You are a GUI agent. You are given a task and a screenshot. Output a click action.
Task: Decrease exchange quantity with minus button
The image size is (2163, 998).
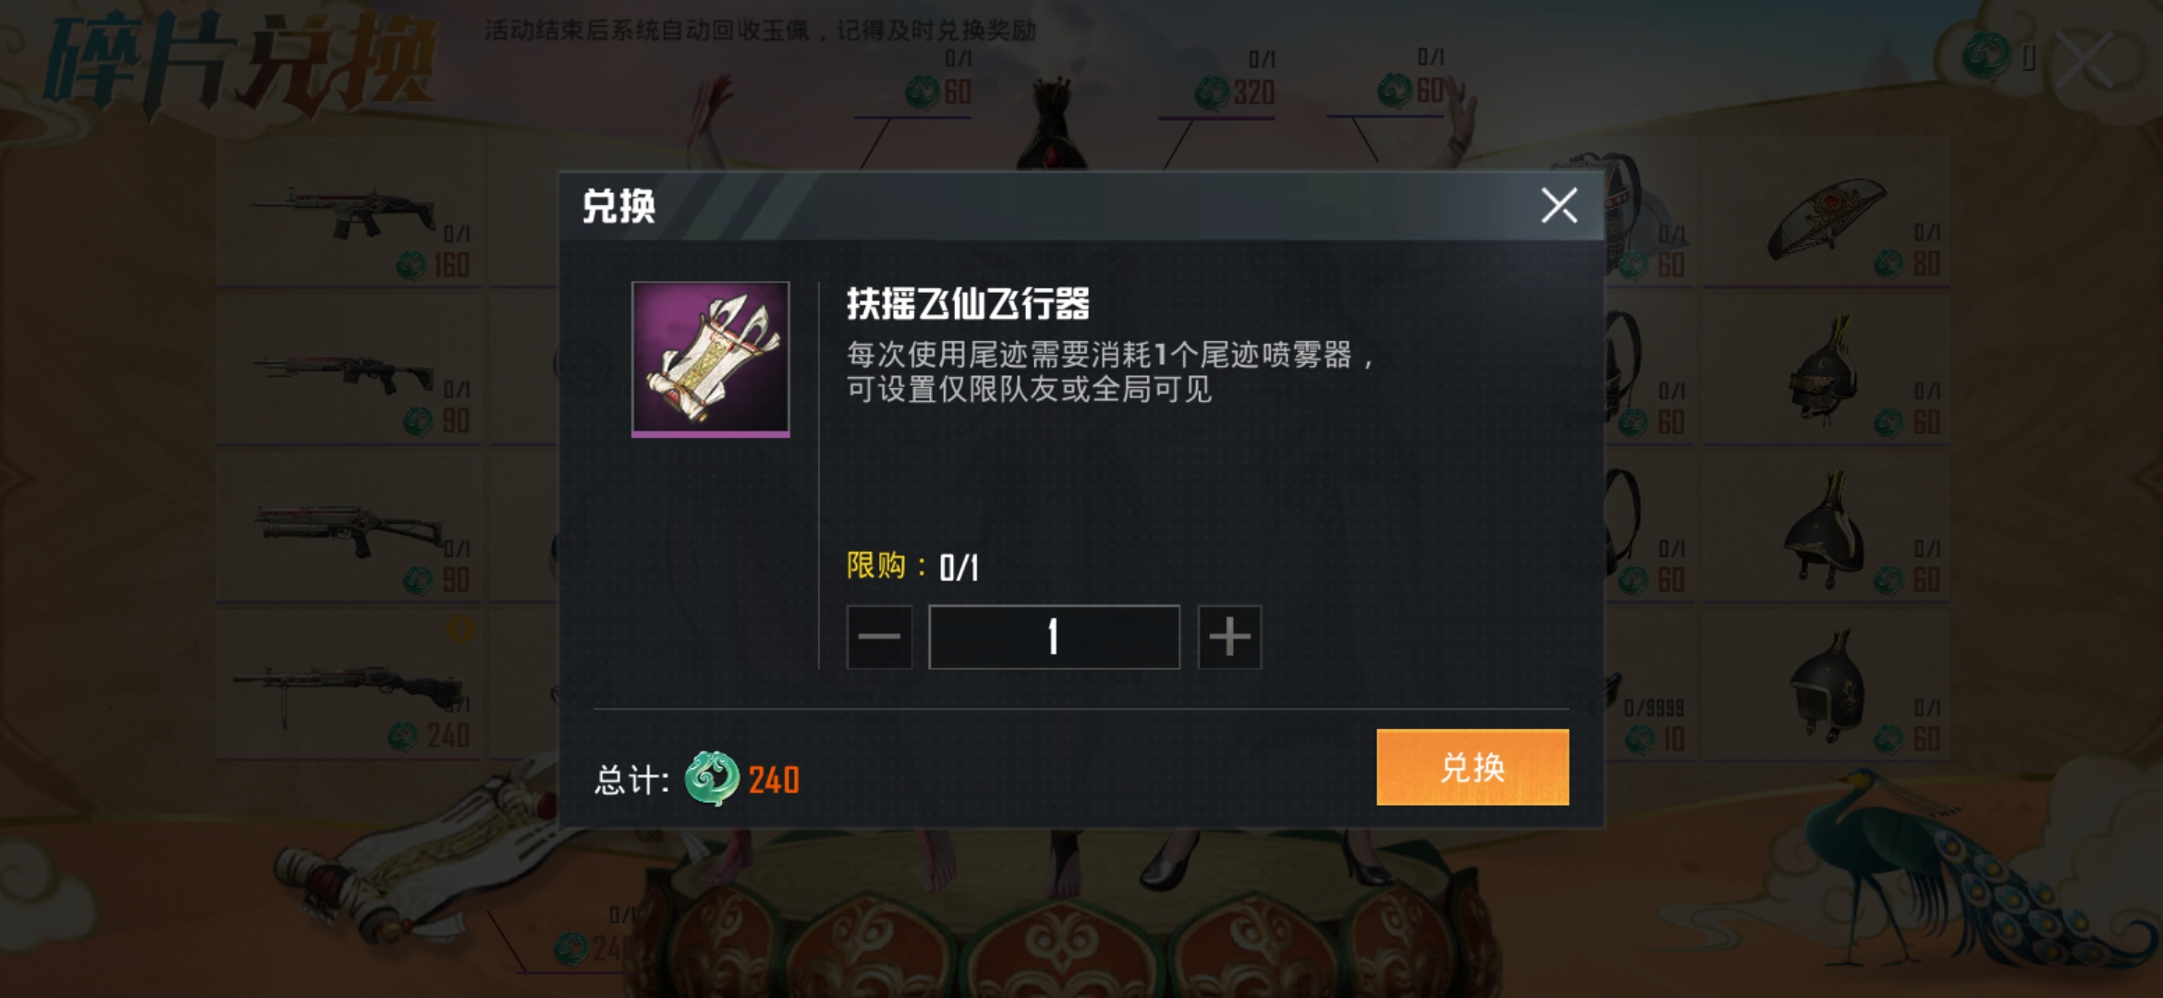(x=879, y=637)
